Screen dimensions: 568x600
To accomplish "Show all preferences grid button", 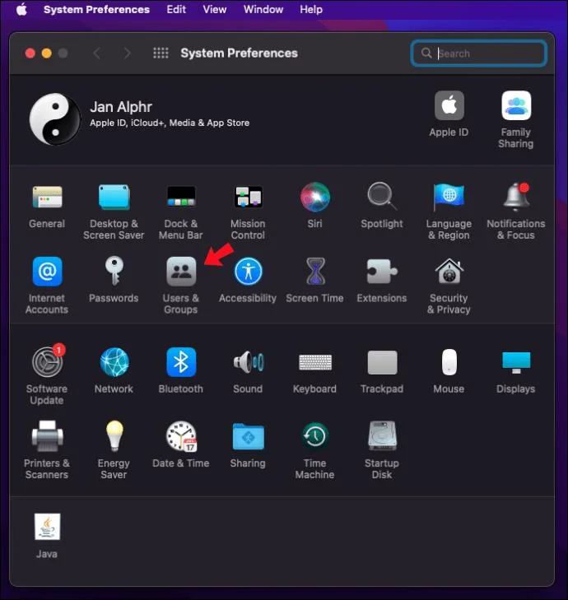I will [161, 53].
